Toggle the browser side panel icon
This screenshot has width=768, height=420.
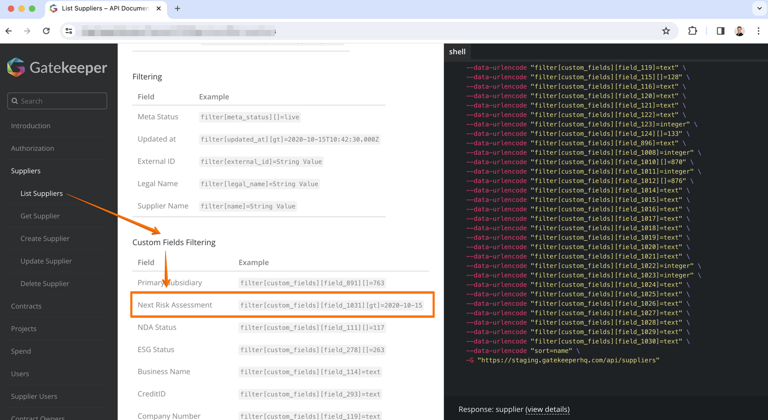coord(720,31)
